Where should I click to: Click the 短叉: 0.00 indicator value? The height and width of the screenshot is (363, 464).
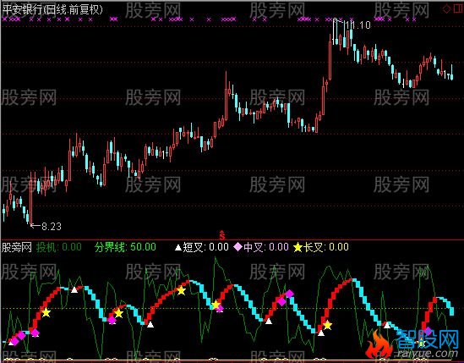pyautogui.click(x=205, y=247)
